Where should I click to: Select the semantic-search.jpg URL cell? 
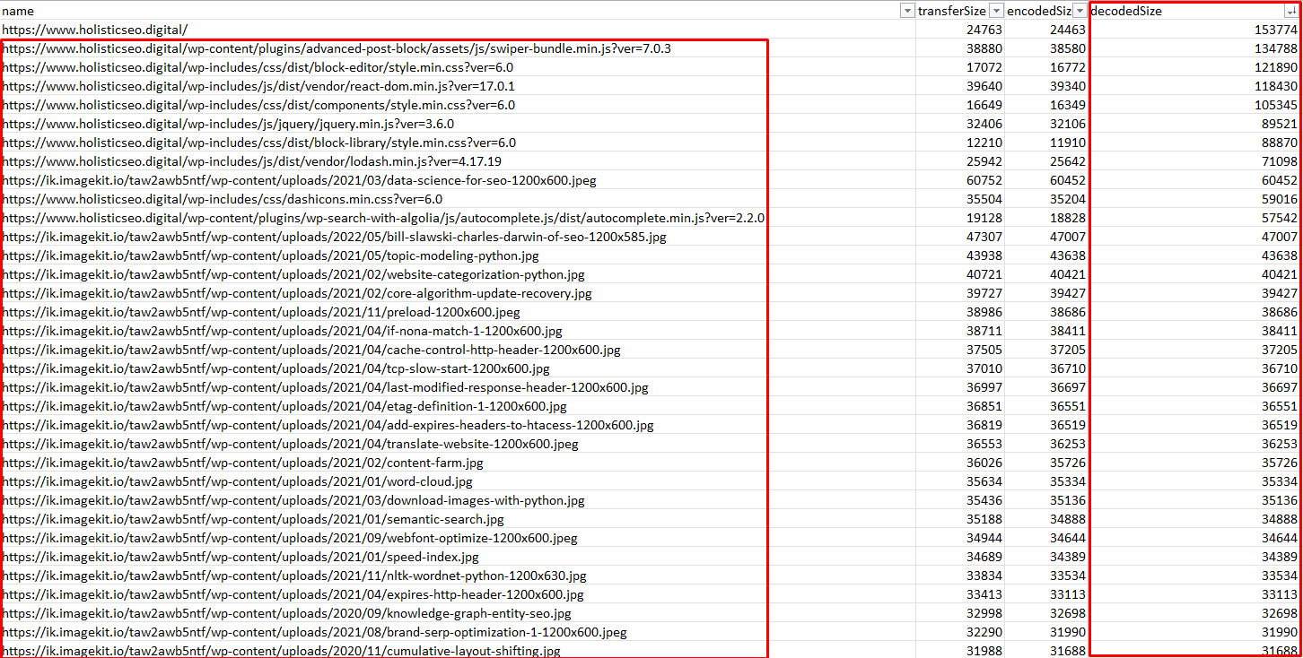click(458, 519)
